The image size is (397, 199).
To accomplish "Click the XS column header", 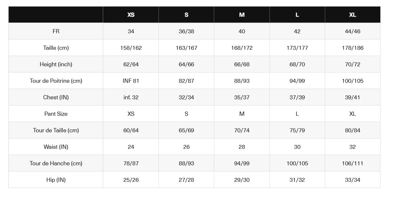I will click(131, 15).
